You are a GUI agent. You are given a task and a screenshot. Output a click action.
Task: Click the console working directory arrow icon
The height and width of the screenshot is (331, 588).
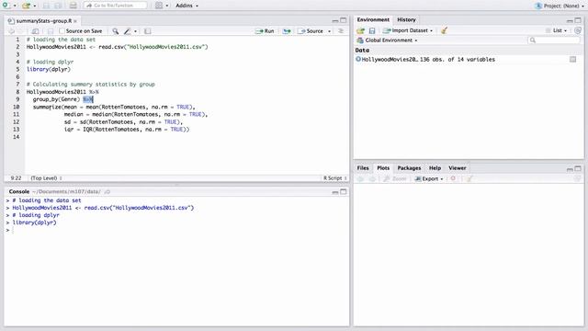pyautogui.click(x=107, y=192)
